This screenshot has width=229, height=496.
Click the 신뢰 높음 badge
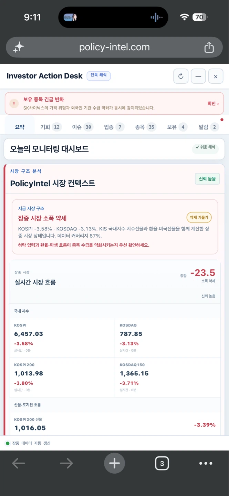click(207, 179)
